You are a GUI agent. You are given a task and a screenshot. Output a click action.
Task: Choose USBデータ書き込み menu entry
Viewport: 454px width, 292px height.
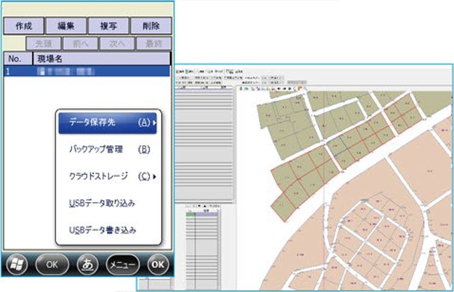tap(102, 230)
